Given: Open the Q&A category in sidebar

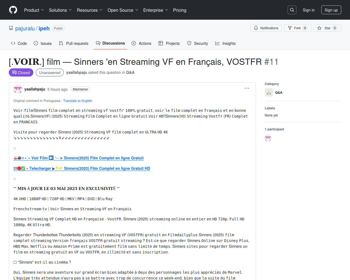Looking at the screenshot, I should (x=279, y=93).
